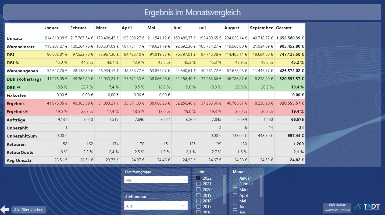
Task: Select the Aufträge row label
Action: click(x=16, y=120)
